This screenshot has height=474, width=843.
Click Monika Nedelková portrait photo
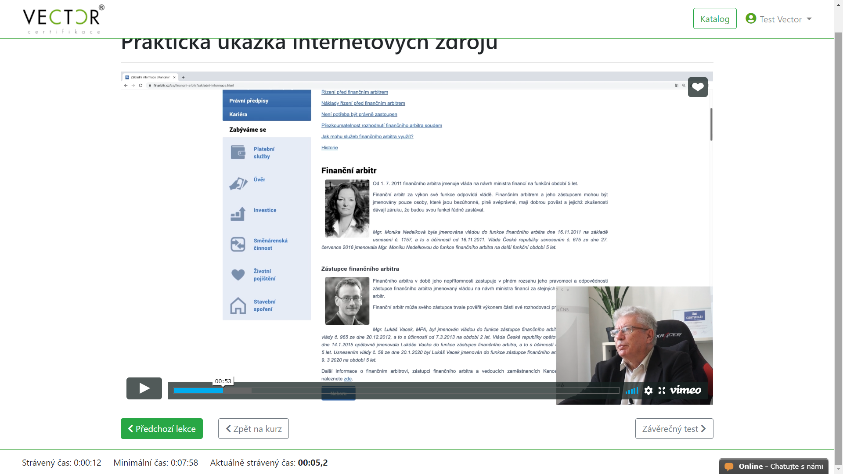point(347,208)
